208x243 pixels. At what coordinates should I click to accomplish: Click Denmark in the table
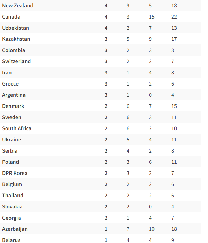[x=13, y=106]
